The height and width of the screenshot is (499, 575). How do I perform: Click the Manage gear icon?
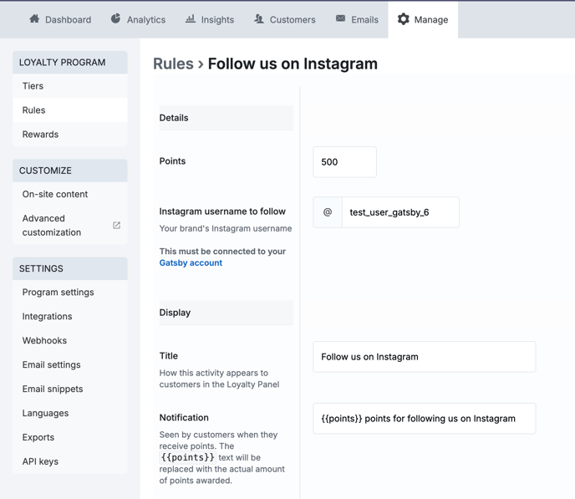pos(404,19)
